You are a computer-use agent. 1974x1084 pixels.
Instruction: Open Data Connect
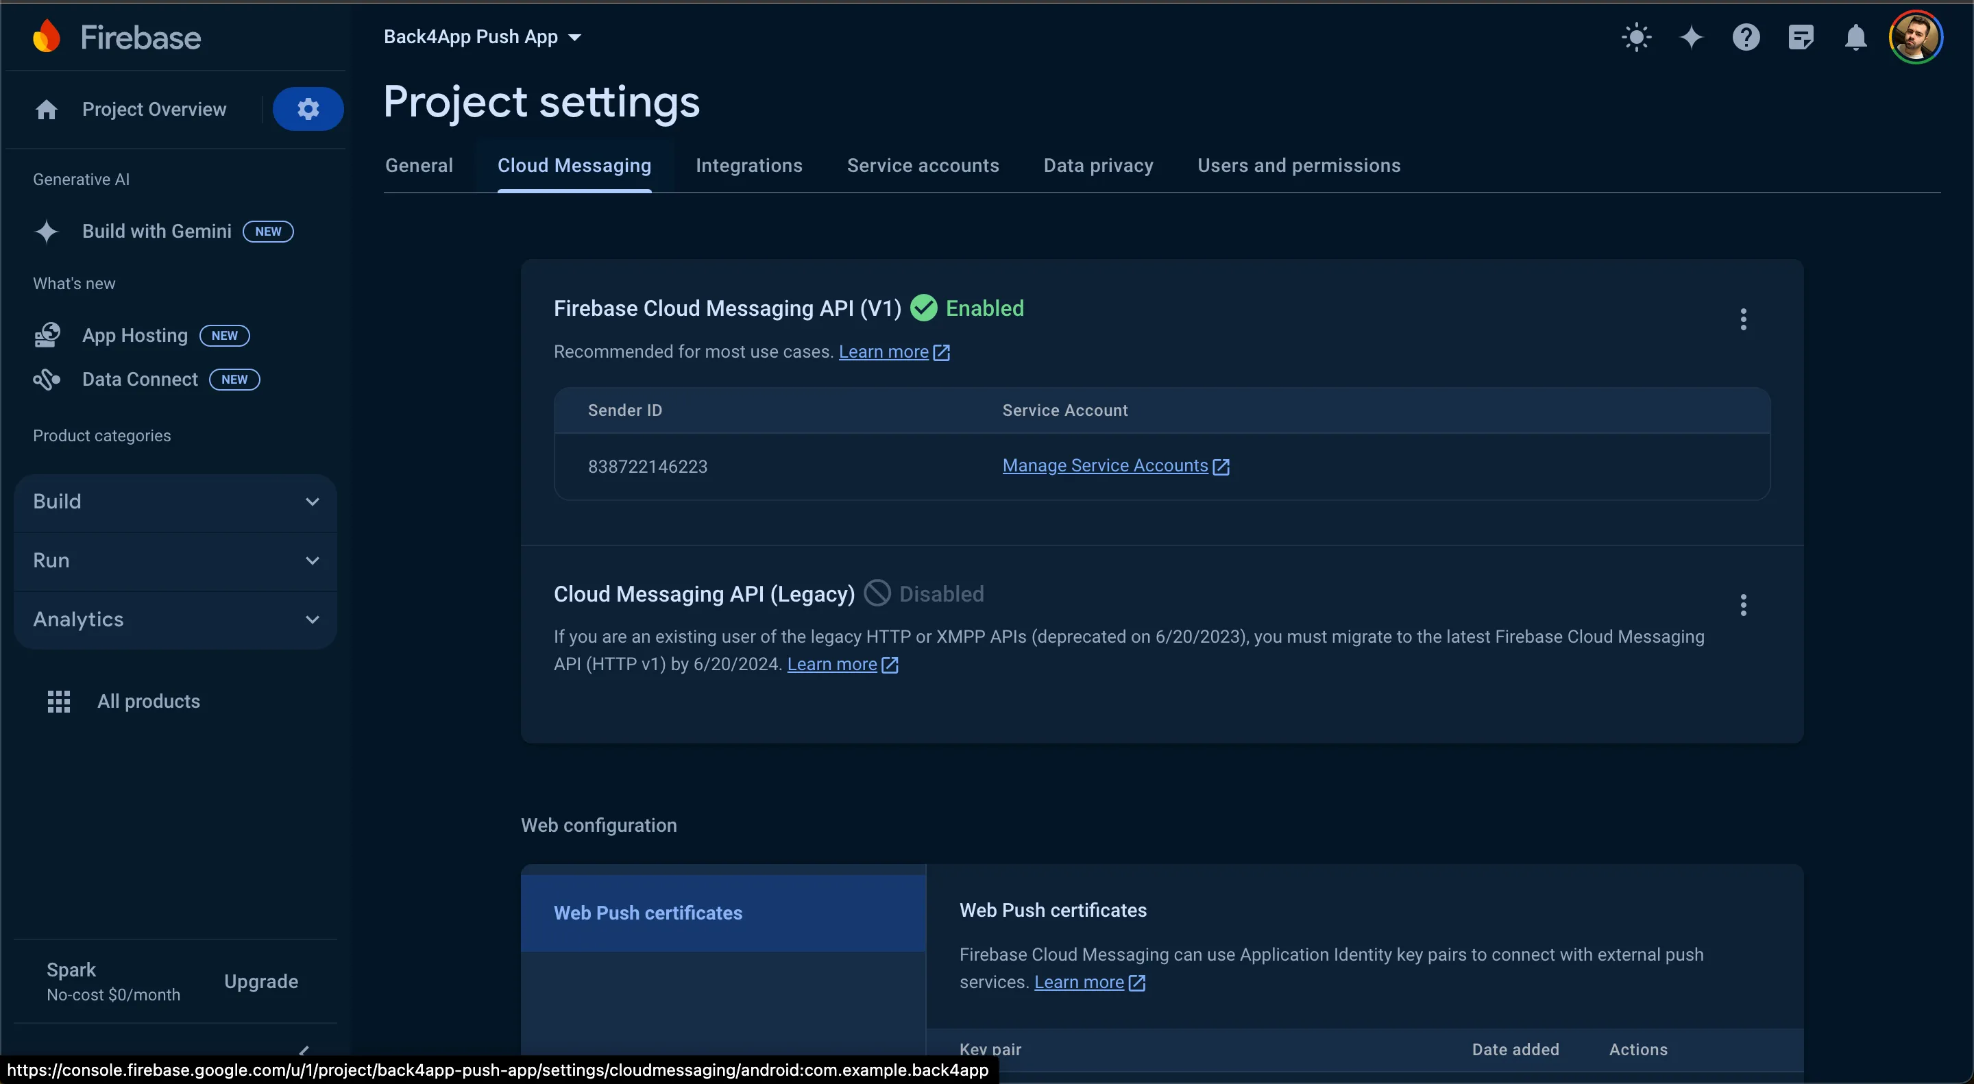[x=141, y=379]
